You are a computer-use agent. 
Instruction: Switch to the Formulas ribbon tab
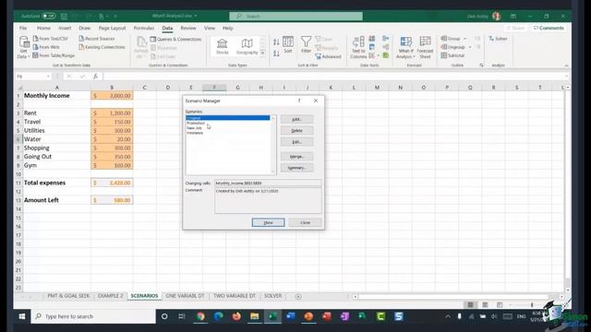click(x=144, y=28)
